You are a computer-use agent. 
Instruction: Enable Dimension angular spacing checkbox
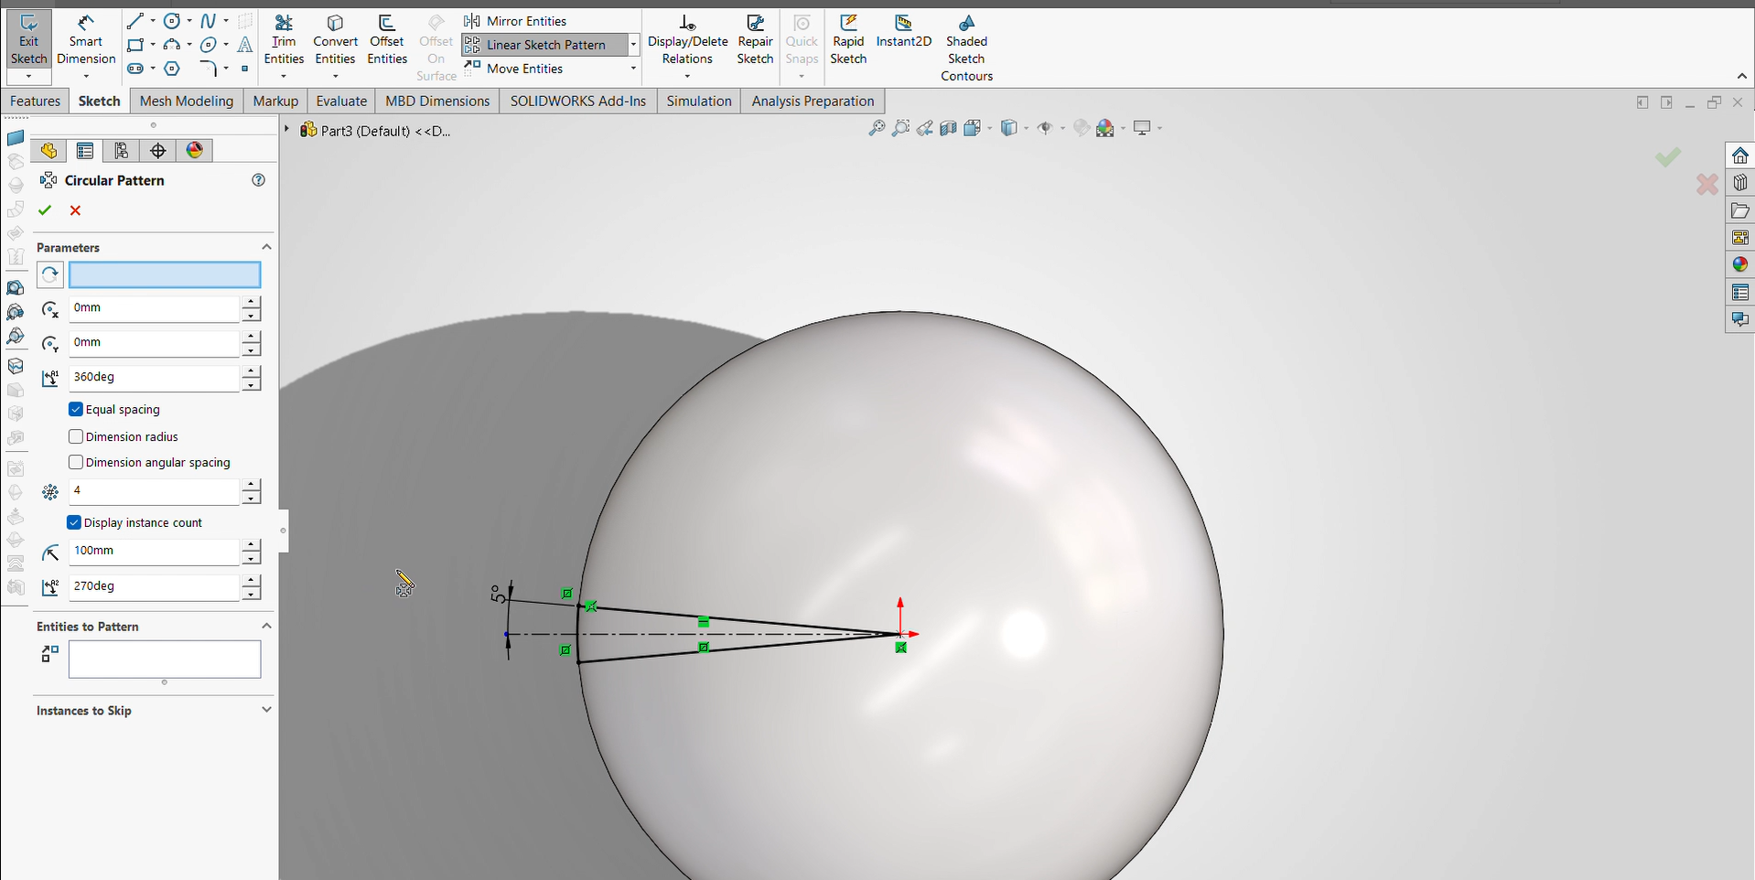[76, 462]
